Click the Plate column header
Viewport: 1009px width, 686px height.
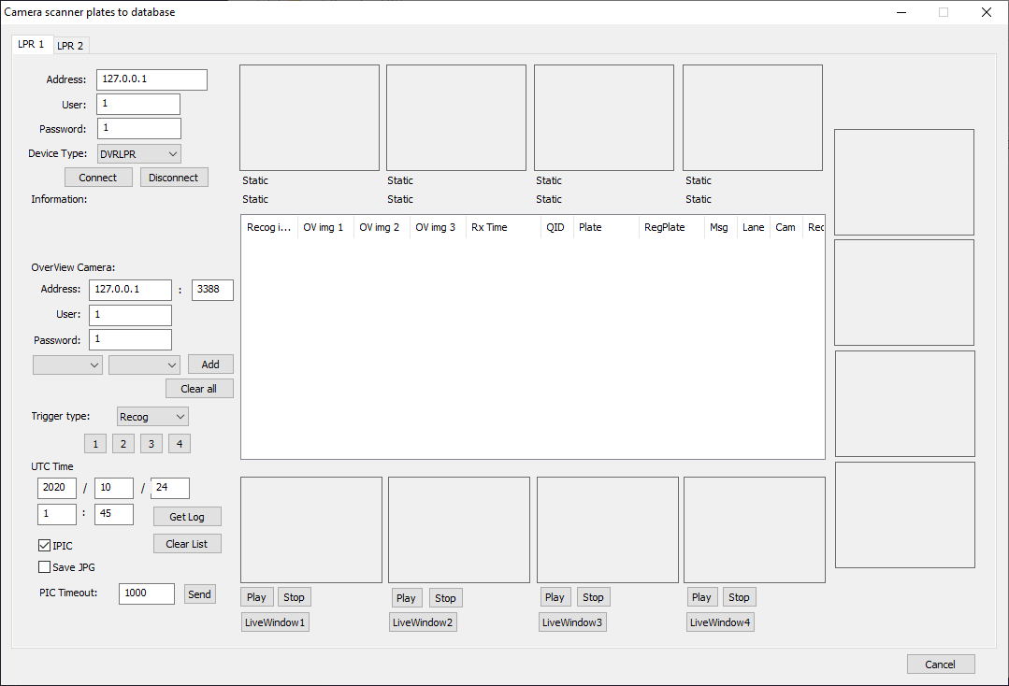604,227
